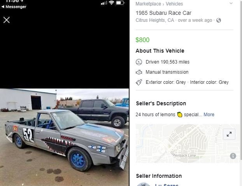Open the seller's profile name link
Image resolution: width=242 pixels, height=186 pixels.
click(x=167, y=184)
